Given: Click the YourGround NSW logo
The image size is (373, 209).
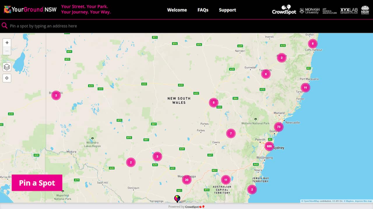Looking at the screenshot, I should 30,10.
